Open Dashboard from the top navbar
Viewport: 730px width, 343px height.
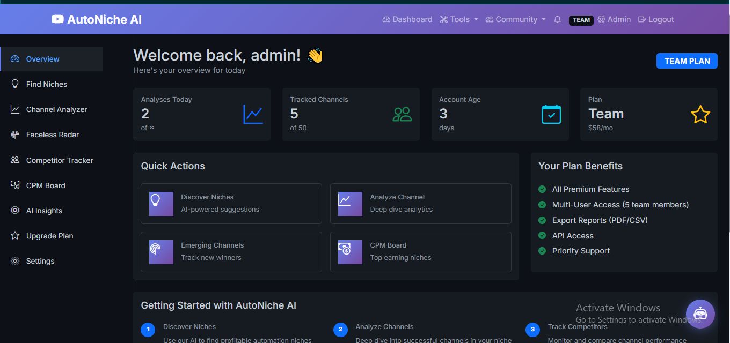click(407, 19)
